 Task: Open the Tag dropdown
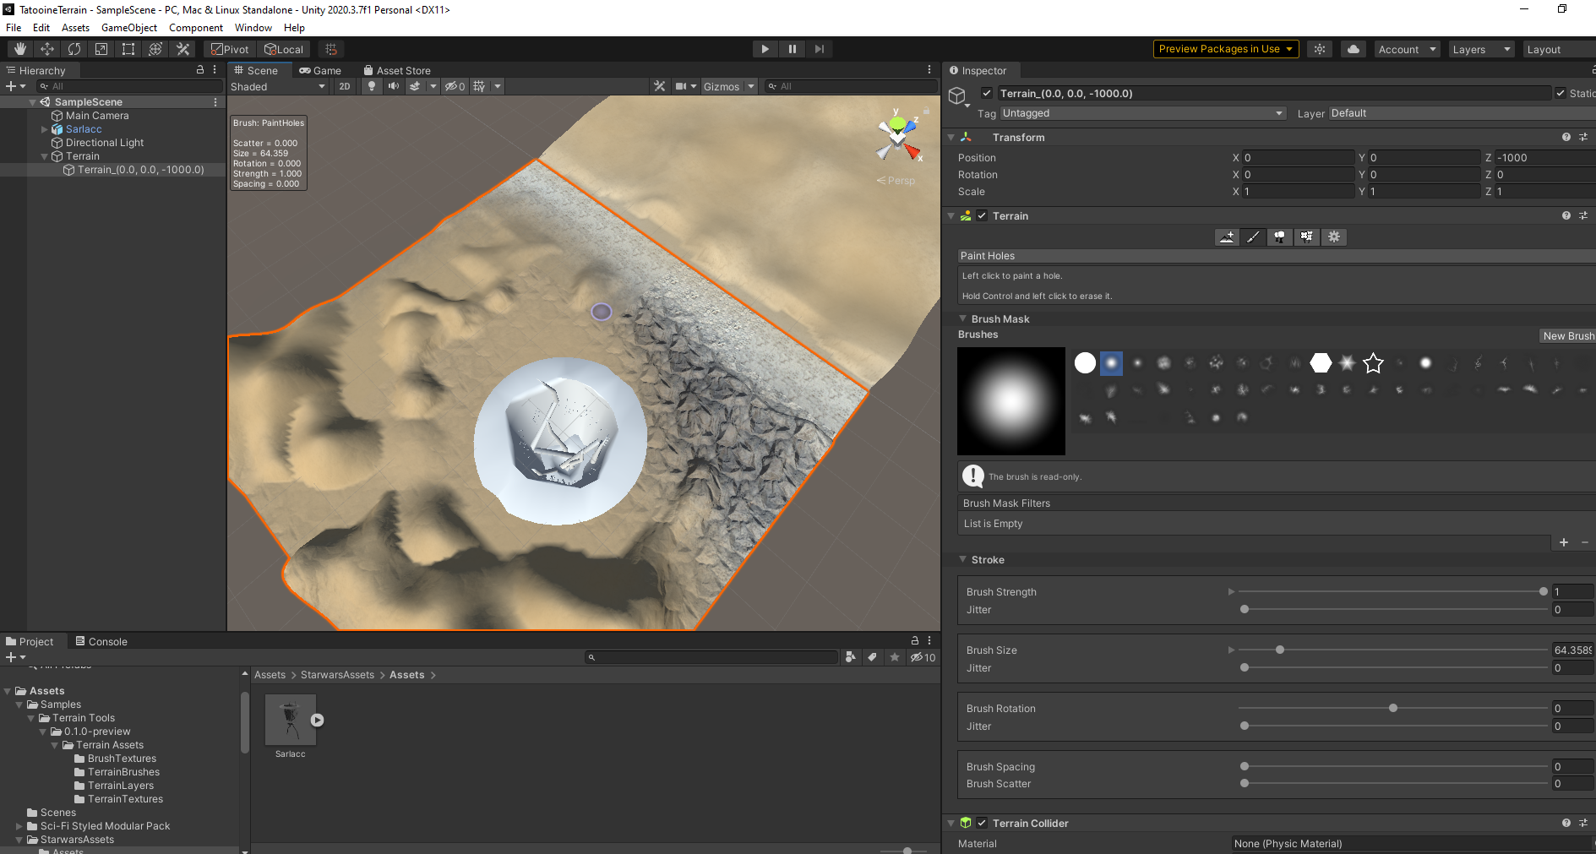coord(1143,113)
